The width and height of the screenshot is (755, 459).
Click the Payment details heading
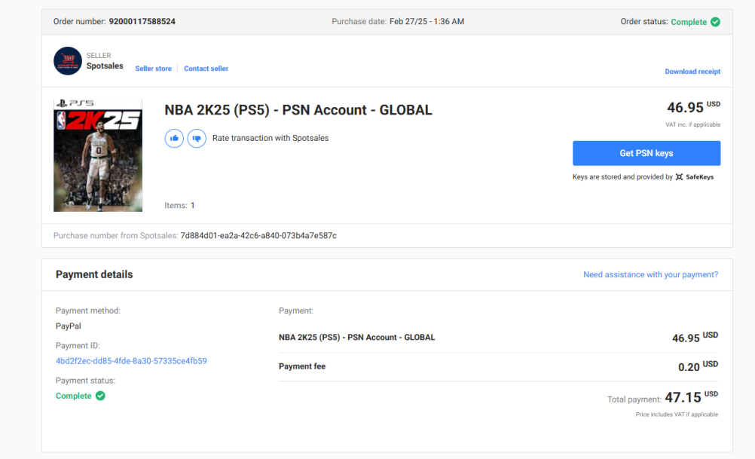tap(94, 274)
